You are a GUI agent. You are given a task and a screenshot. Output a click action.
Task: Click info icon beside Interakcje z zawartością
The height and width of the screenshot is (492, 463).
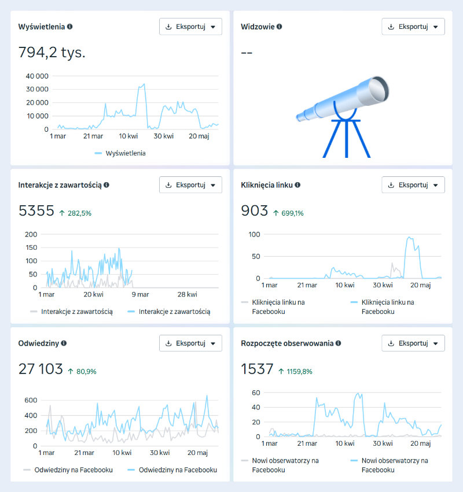106,185
